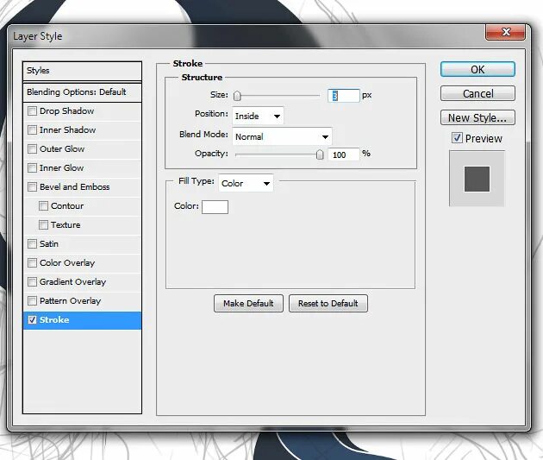Image resolution: width=543 pixels, height=460 pixels.
Task: Open the Blend Mode dropdown
Action: click(x=282, y=136)
